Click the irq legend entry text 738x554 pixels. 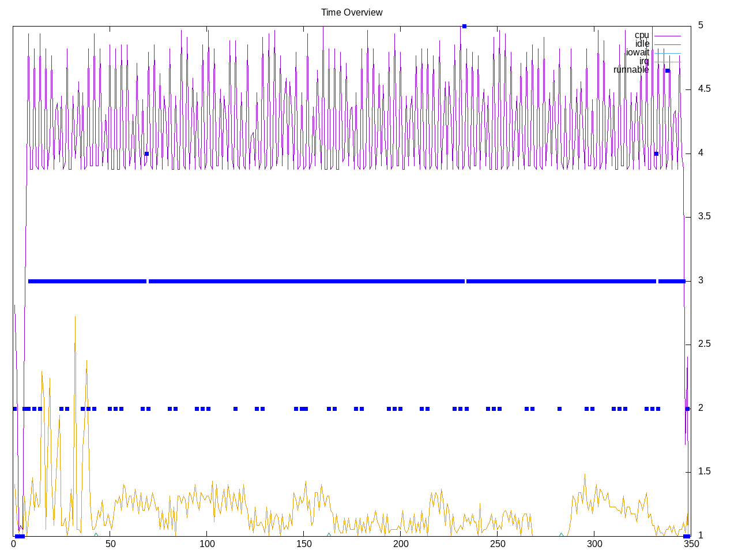pyautogui.click(x=643, y=61)
